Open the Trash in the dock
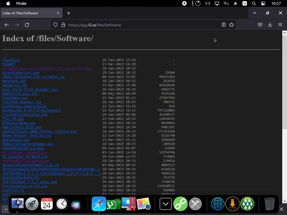 click(x=270, y=204)
